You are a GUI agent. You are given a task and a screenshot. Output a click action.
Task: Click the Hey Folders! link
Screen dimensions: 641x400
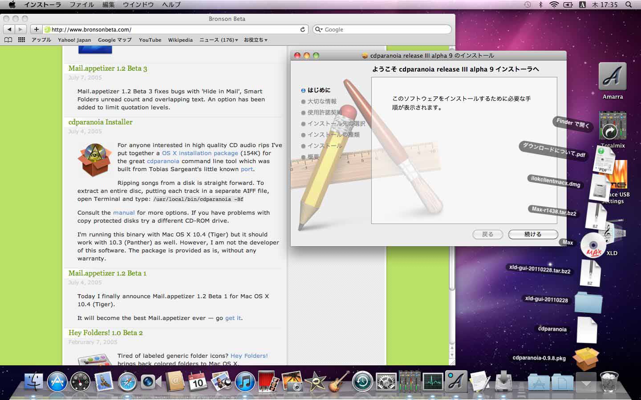pos(249,356)
